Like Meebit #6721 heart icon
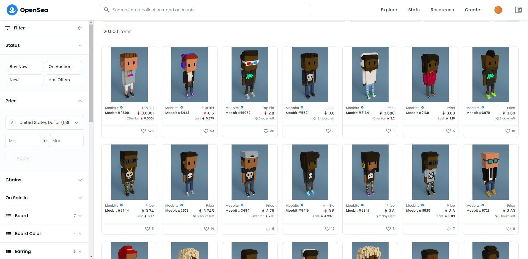 tap(509, 229)
